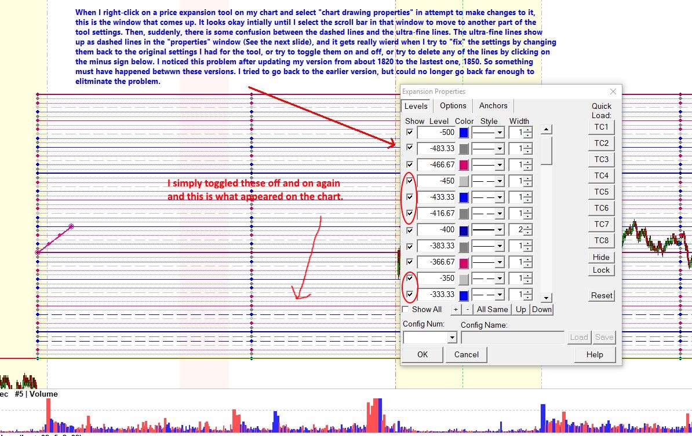Open line style dropdown for level -483.33
Screen dimensions: 692x436
[500, 149]
